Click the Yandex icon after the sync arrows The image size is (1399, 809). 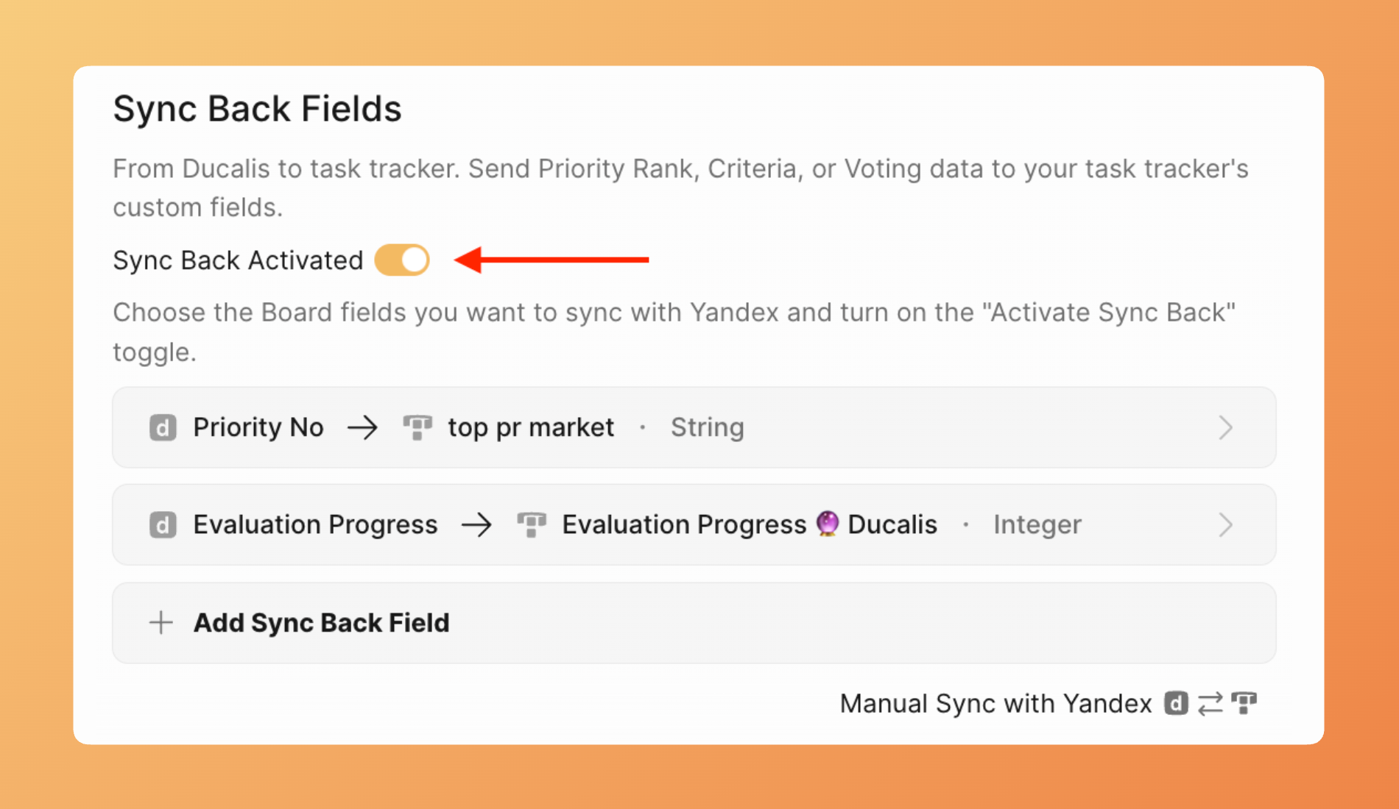(1244, 704)
